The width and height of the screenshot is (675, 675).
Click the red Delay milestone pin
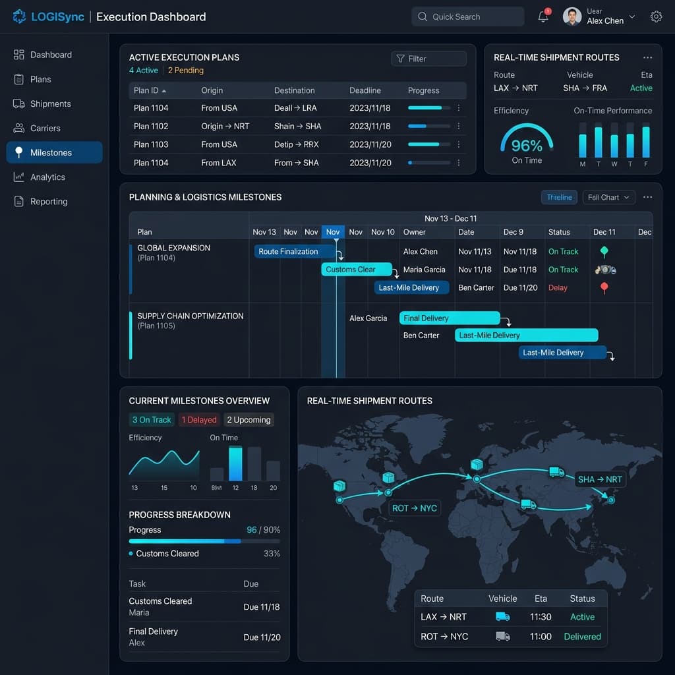tap(604, 288)
